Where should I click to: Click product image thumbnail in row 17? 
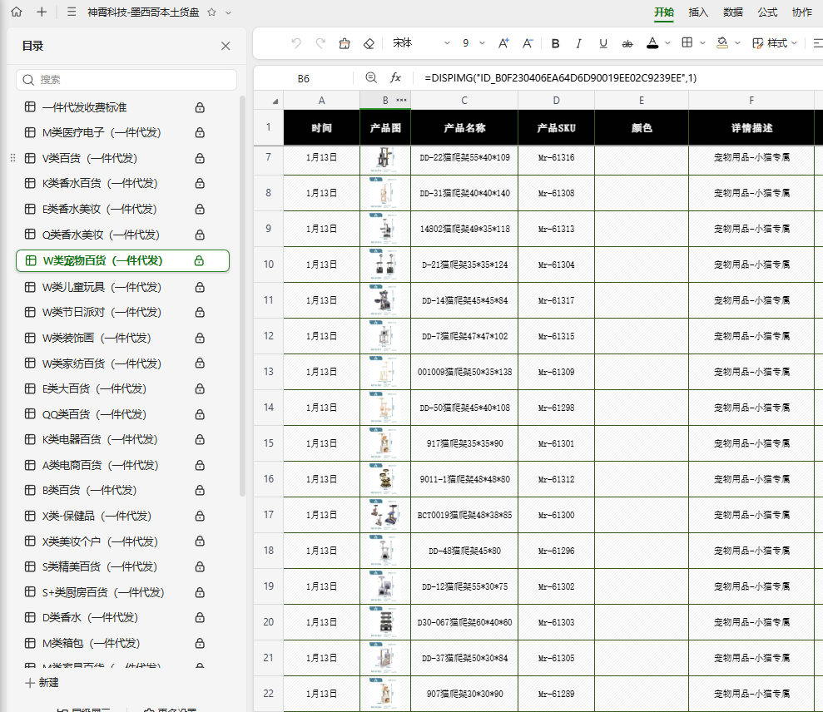384,514
